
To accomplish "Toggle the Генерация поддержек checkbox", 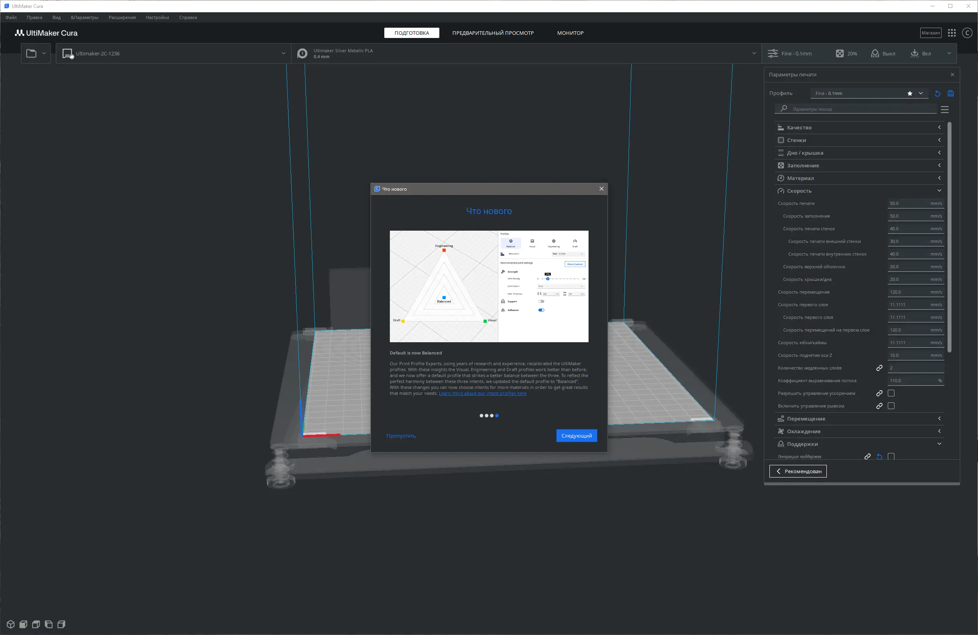I will [891, 456].
